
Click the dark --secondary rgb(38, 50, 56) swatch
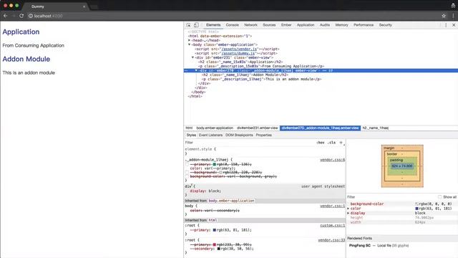pos(218,249)
